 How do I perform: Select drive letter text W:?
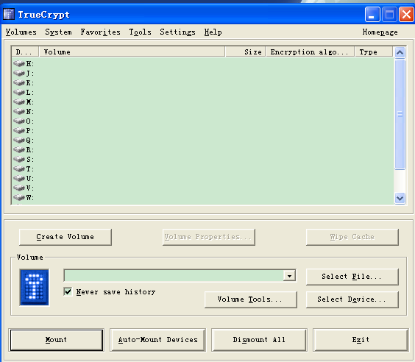click(30, 198)
